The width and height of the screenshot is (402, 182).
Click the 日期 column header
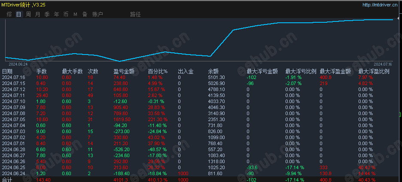tap(7, 71)
